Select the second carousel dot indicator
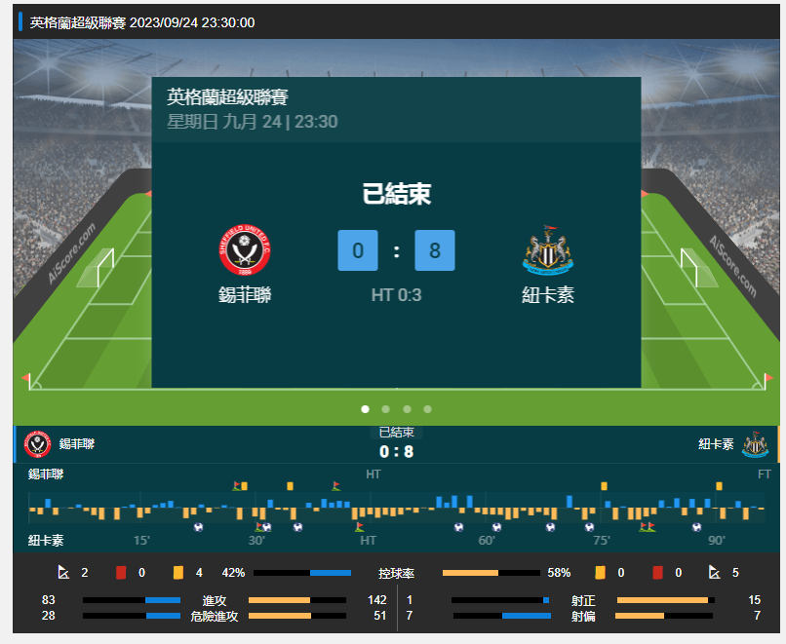Screen dimensions: 786x644 click(385, 409)
